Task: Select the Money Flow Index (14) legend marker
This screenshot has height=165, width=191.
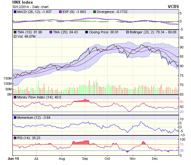Action: point(15,97)
